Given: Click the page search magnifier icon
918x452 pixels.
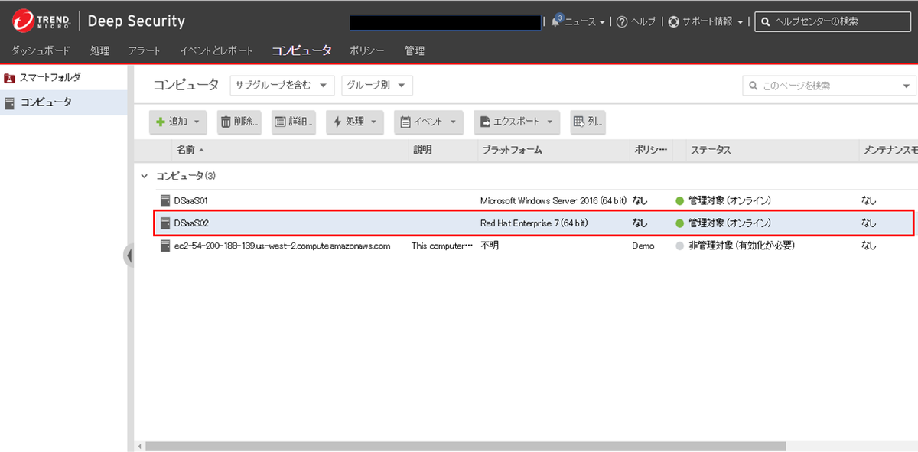Looking at the screenshot, I should tap(754, 86).
